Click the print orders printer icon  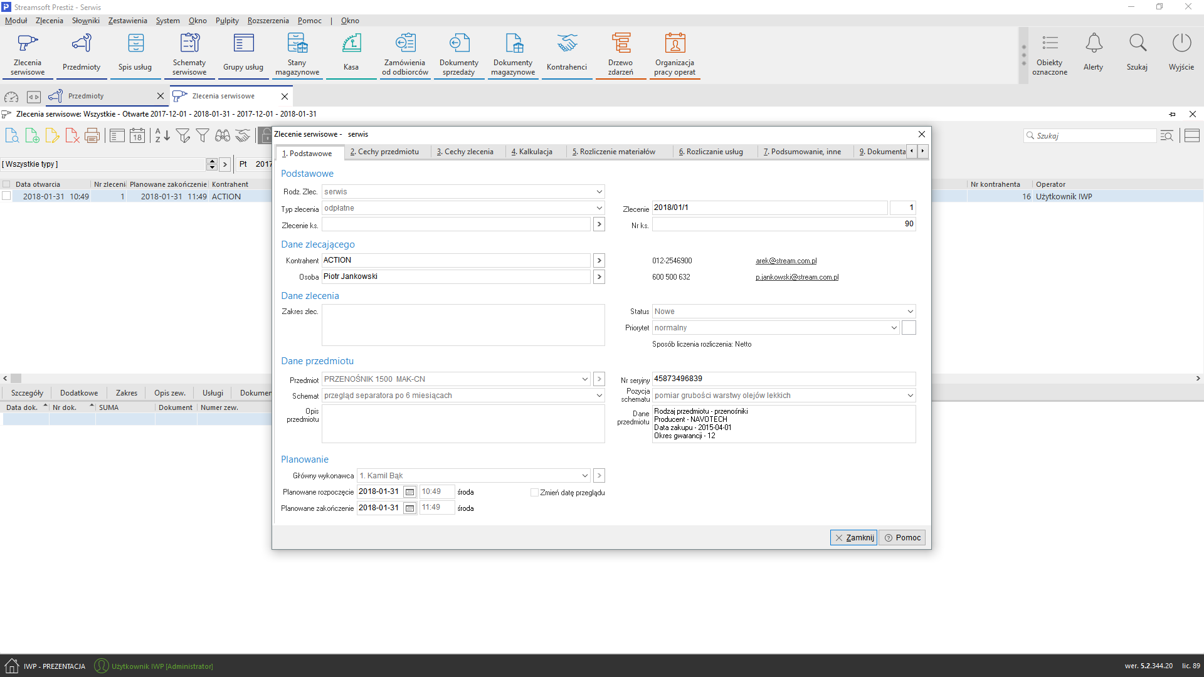92,135
